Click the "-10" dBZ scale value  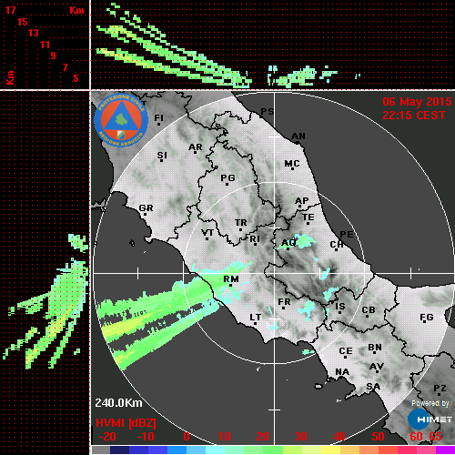146,437
